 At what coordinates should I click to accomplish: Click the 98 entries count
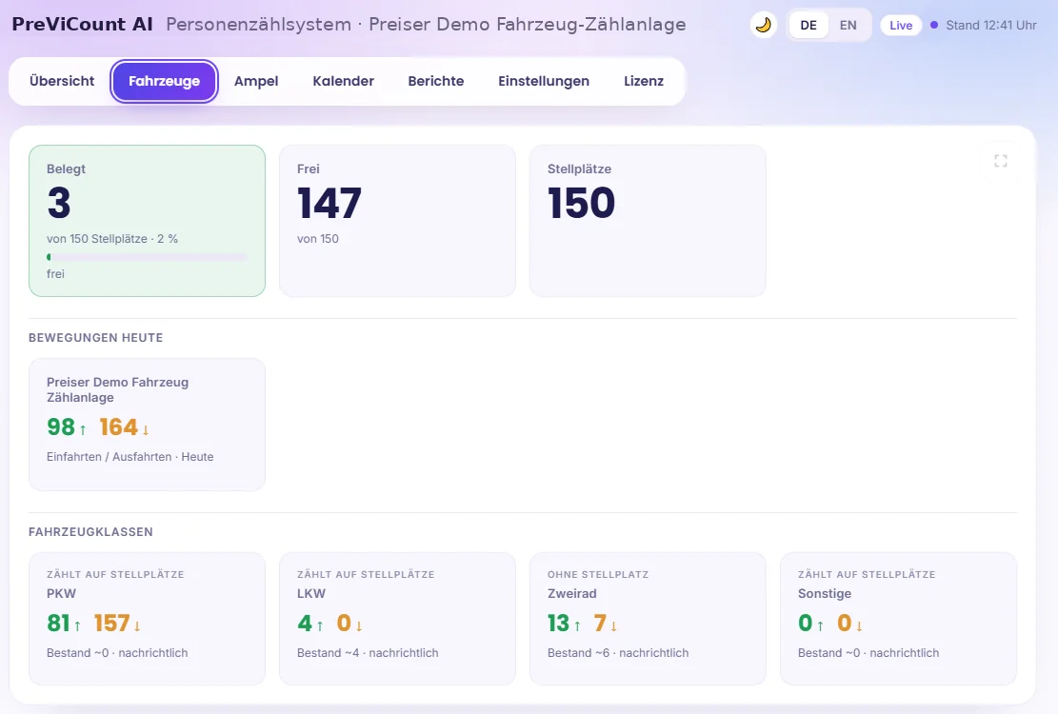pos(61,426)
